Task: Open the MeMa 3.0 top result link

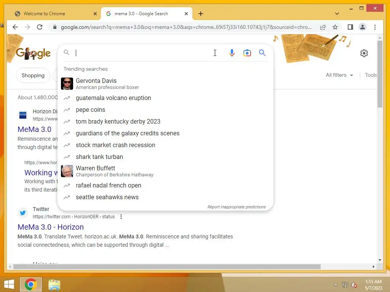Action: coord(34,129)
